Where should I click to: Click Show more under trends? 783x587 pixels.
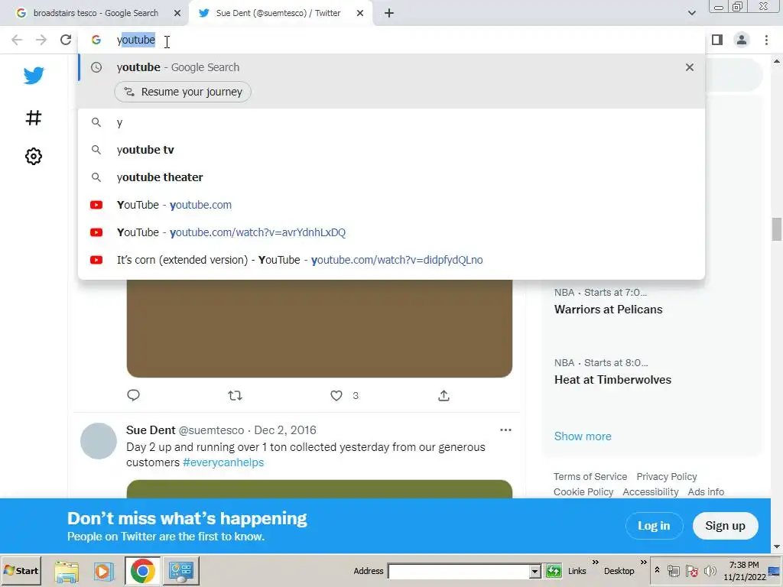pyautogui.click(x=583, y=436)
